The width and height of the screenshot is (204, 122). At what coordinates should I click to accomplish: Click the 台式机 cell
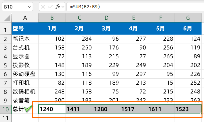(25, 48)
